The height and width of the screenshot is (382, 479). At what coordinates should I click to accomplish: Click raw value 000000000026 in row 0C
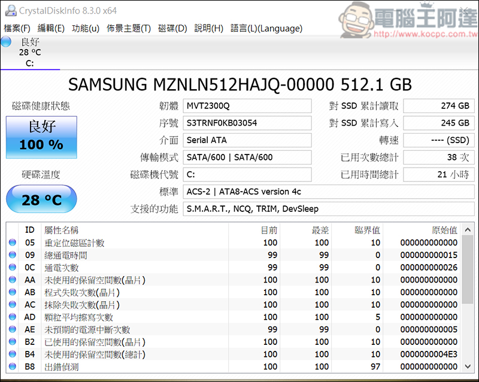(x=429, y=268)
